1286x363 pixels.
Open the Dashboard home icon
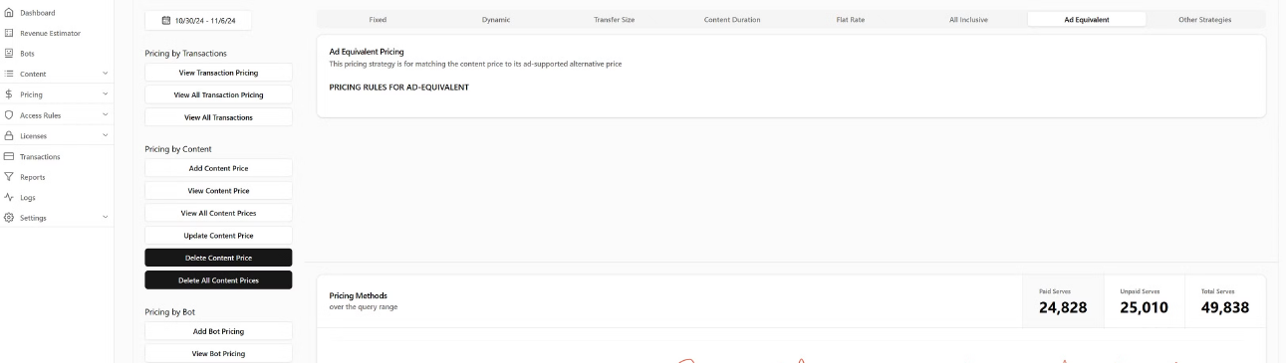point(9,13)
